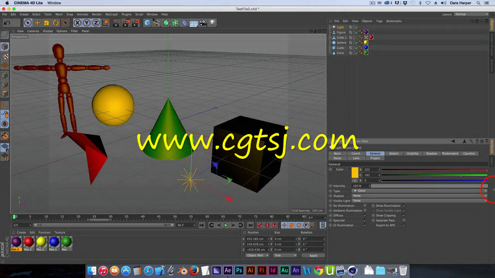Switch to the Coord. tab

(356, 153)
